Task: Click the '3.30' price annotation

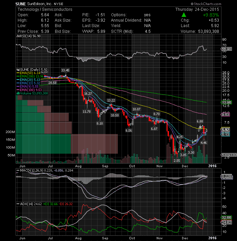Action: (191, 152)
